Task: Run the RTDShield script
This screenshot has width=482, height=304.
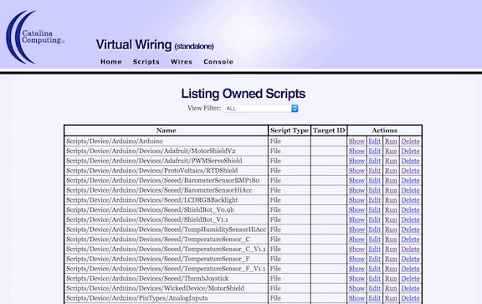Action: click(x=391, y=171)
